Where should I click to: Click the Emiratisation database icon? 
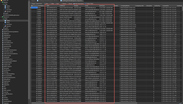[3, 41]
